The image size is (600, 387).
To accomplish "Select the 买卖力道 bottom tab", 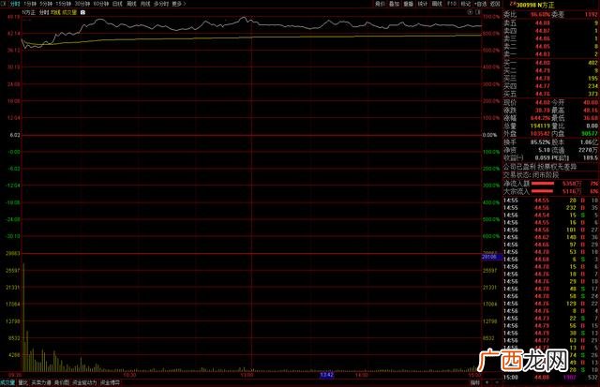I will pyautogui.click(x=41, y=383).
